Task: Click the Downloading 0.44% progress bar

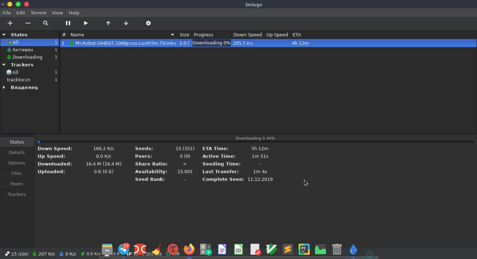Action: point(255,142)
